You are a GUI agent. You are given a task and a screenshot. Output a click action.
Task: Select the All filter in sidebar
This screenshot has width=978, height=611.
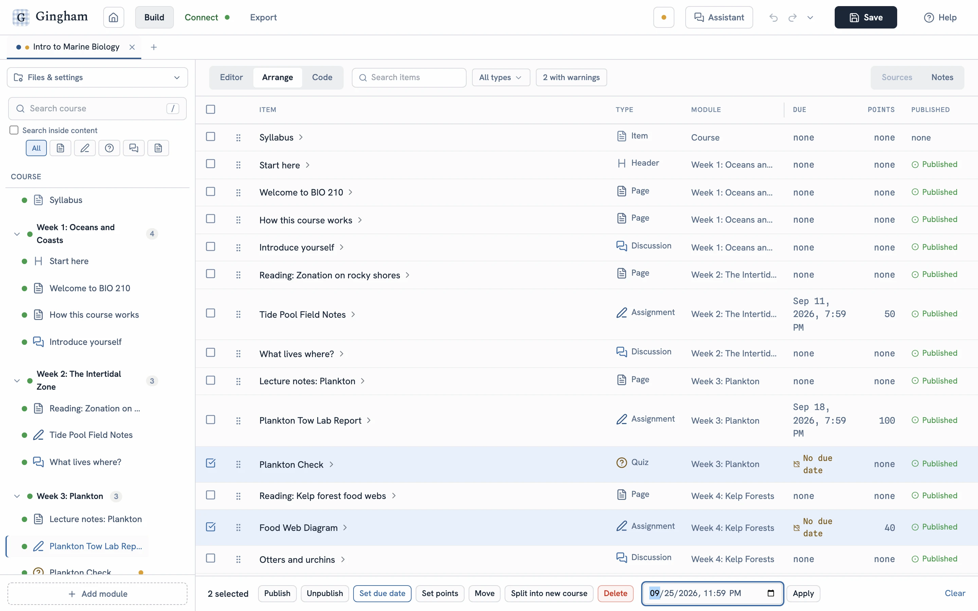click(x=36, y=148)
